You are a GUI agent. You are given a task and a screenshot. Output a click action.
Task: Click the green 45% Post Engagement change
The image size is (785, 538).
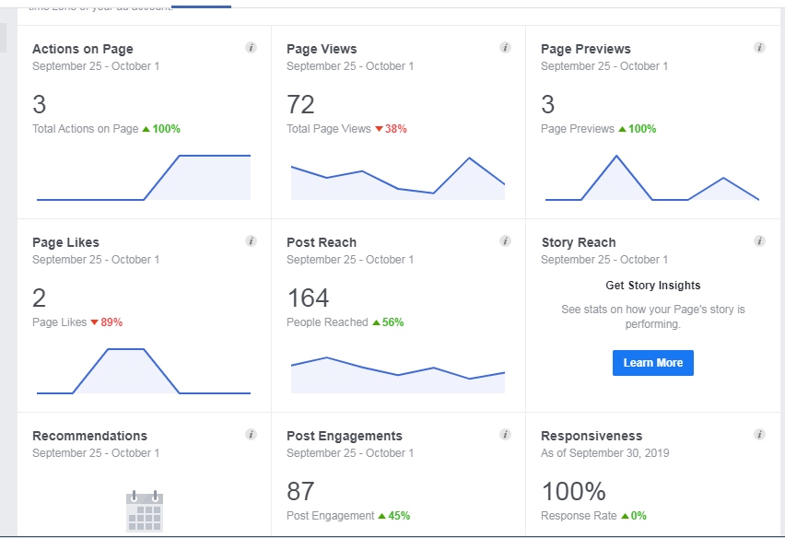coord(394,516)
